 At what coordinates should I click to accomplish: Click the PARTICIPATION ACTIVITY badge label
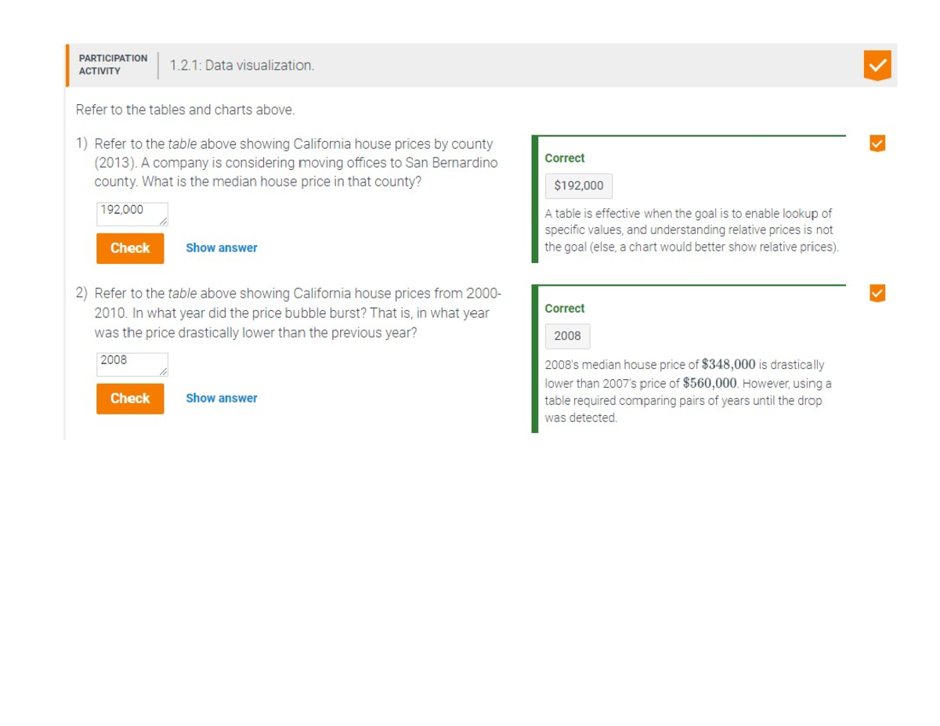pyautogui.click(x=112, y=63)
